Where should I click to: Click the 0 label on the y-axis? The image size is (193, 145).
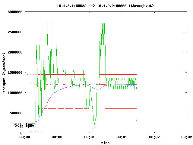click(22, 133)
